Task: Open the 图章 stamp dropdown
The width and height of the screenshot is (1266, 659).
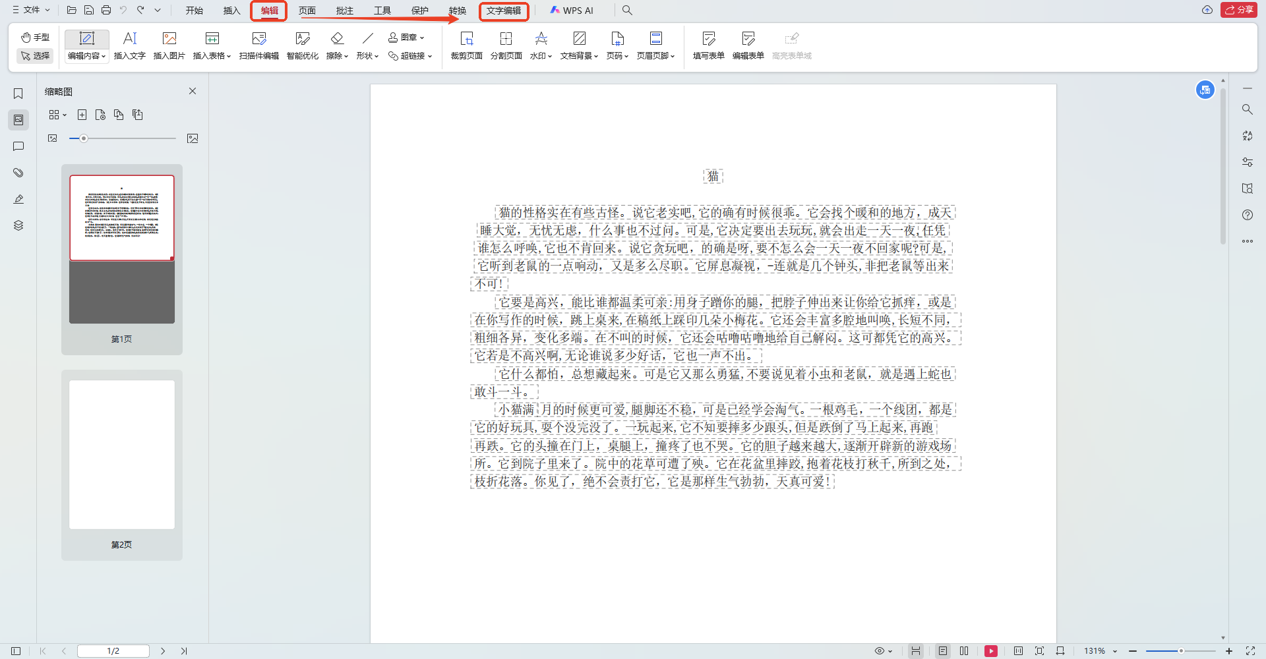Action: 406,38
